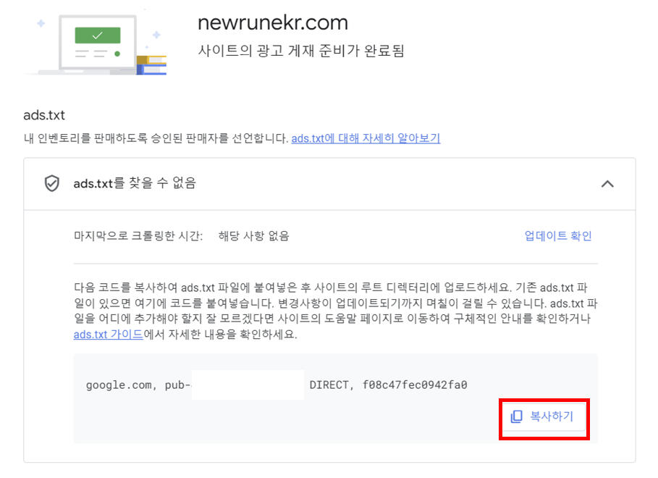Open the ads.txt에 대해 자세히 알아보기 link
The height and width of the screenshot is (478, 658).
[366, 138]
